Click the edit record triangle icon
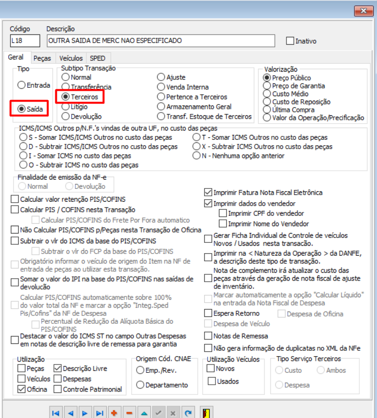The width and height of the screenshot is (377, 418). coord(144,413)
